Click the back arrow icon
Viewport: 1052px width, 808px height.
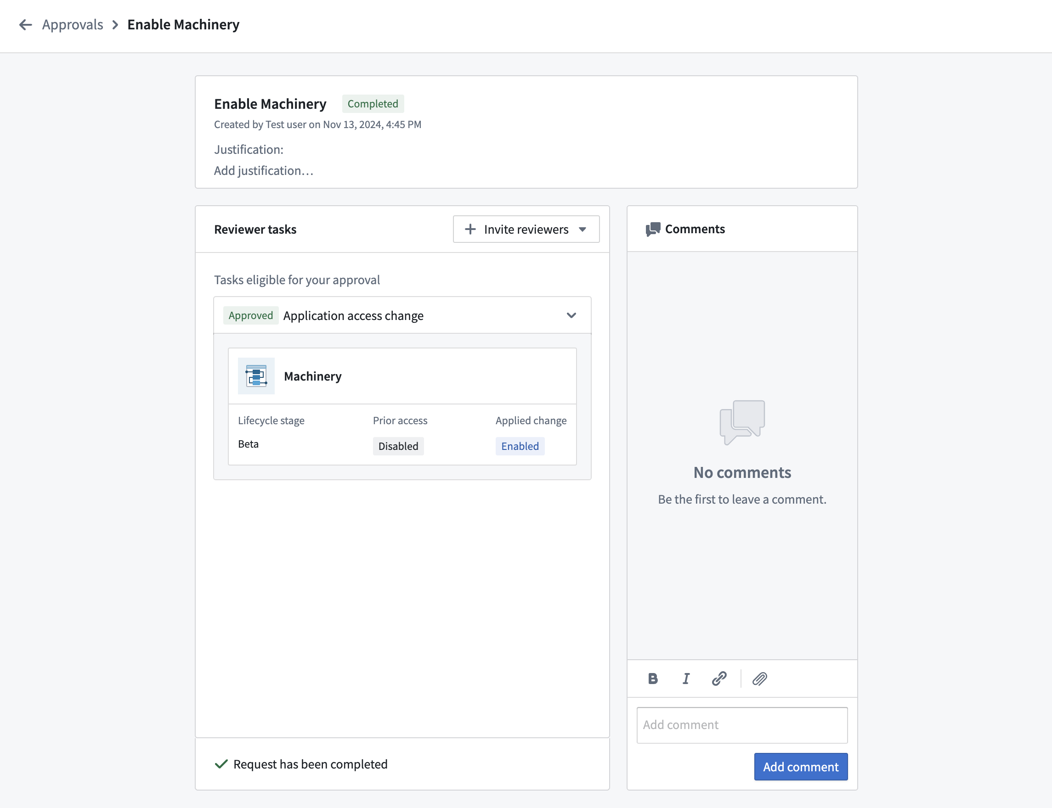tap(26, 24)
